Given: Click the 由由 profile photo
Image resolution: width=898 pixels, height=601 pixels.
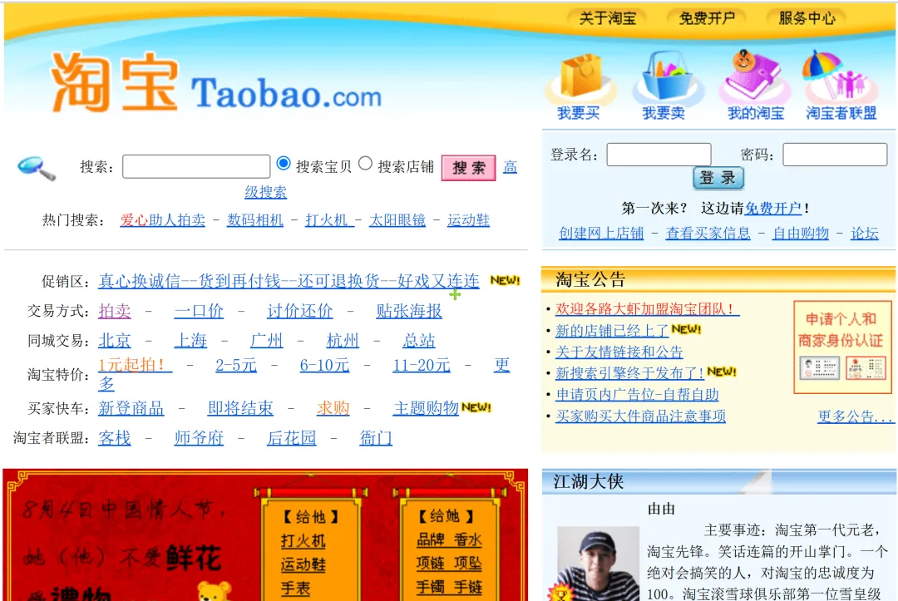Looking at the screenshot, I should pyautogui.click(x=598, y=564).
